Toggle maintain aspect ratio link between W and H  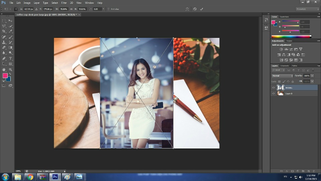click(x=71, y=9)
